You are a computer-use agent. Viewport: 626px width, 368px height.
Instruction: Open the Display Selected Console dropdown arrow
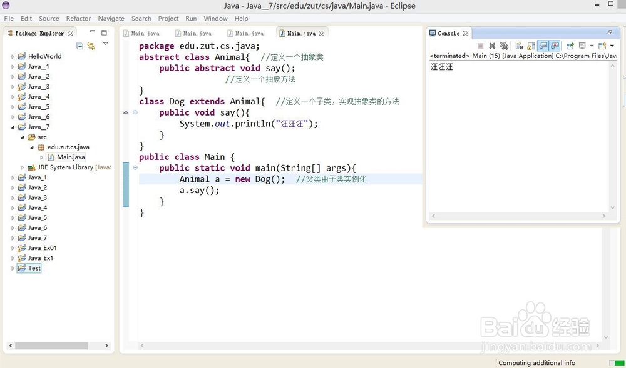click(592, 46)
